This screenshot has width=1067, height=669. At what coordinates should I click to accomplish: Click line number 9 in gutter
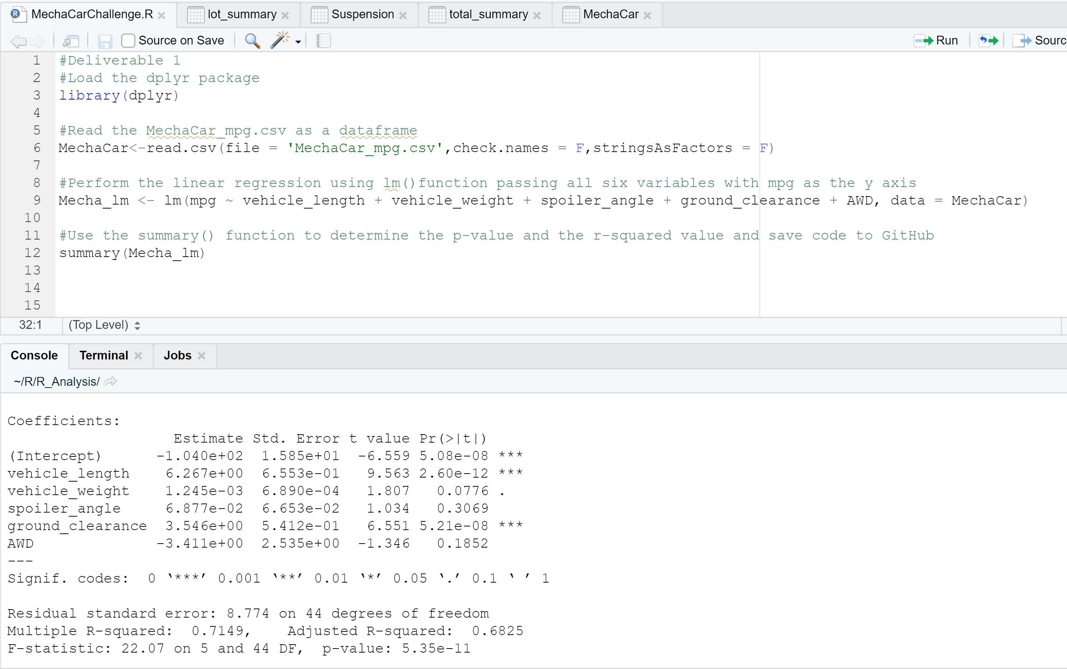point(37,201)
